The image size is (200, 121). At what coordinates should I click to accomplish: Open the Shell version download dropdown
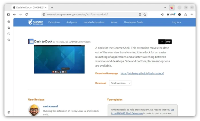(x=120, y=83)
